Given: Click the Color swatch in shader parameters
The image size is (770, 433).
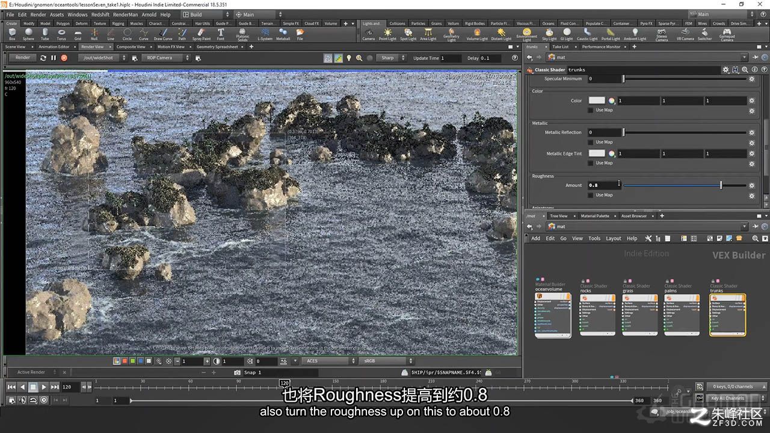Looking at the screenshot, I should coord(597,100).
